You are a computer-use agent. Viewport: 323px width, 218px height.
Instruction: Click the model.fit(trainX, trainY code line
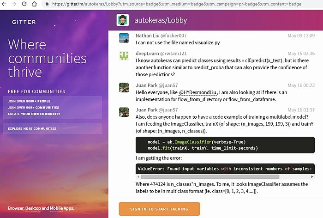pyautogui.click(x=203, y=148)
